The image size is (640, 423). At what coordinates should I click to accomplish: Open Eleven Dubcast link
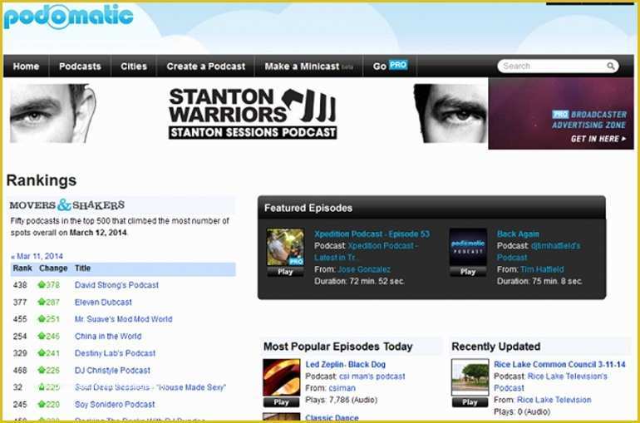(103, 302)
